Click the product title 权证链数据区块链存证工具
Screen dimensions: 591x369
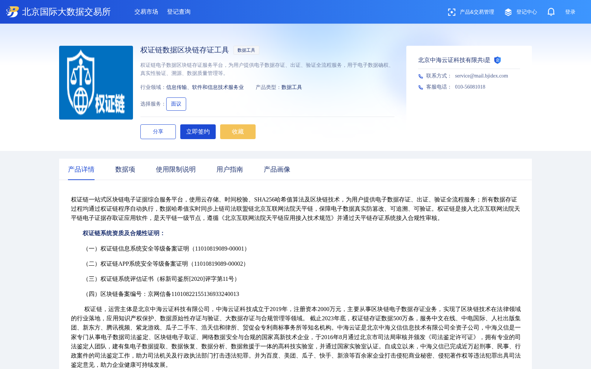tap(185, 50)
